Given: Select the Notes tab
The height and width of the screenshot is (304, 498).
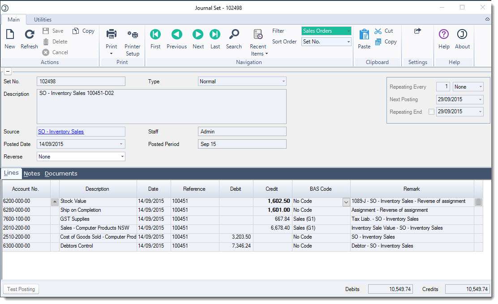Looking at the screenshot, I should click(x=32, y=173).
